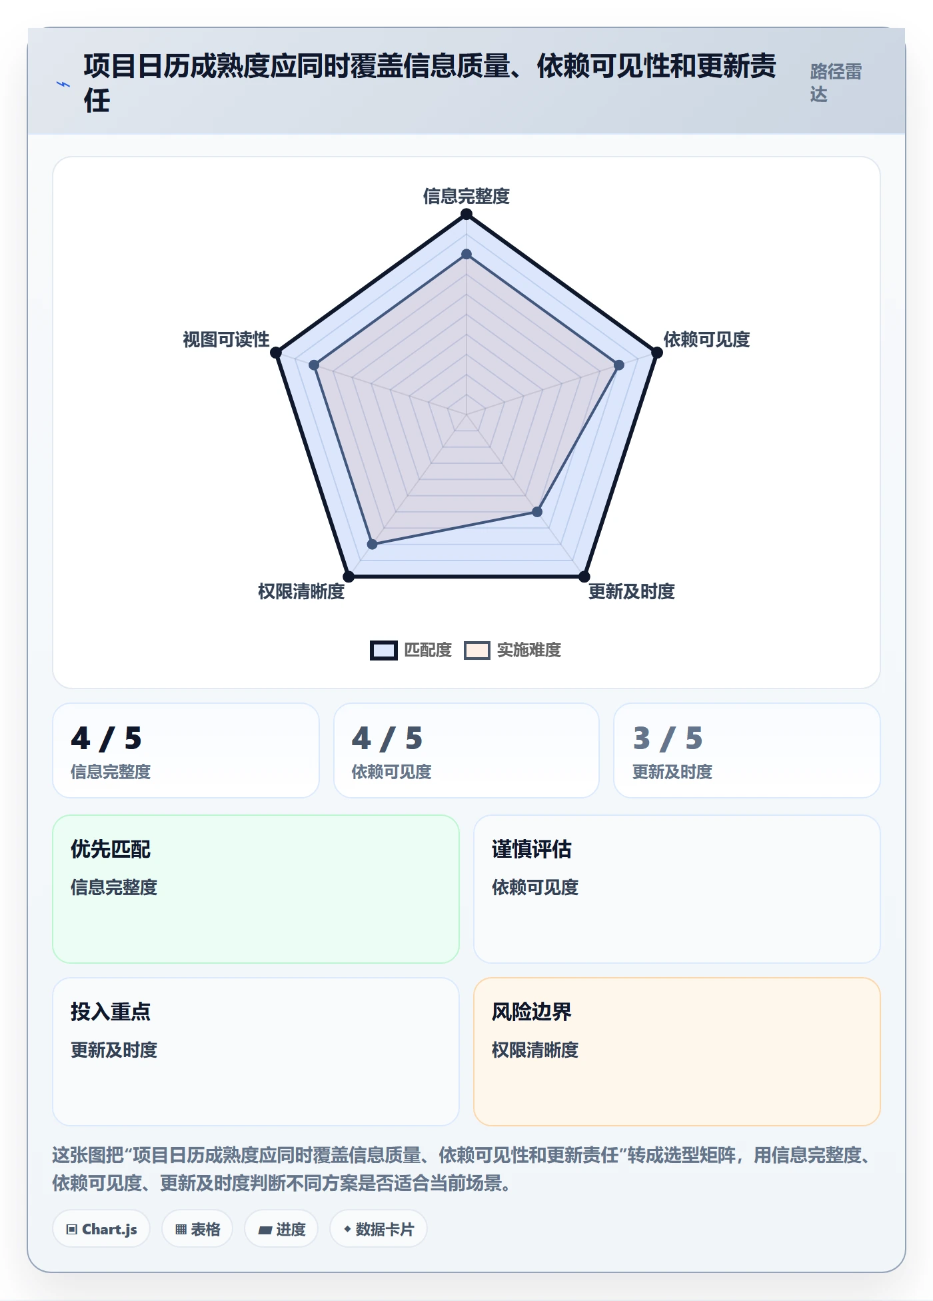This screenshot has width=933, height=1301.
Task: Click the 实施难度 legend color box
Action: tap(477, 650)
